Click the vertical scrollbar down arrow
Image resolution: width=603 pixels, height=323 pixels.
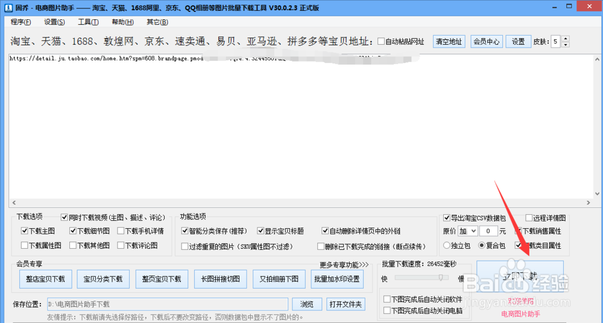[x=597, y=194]
